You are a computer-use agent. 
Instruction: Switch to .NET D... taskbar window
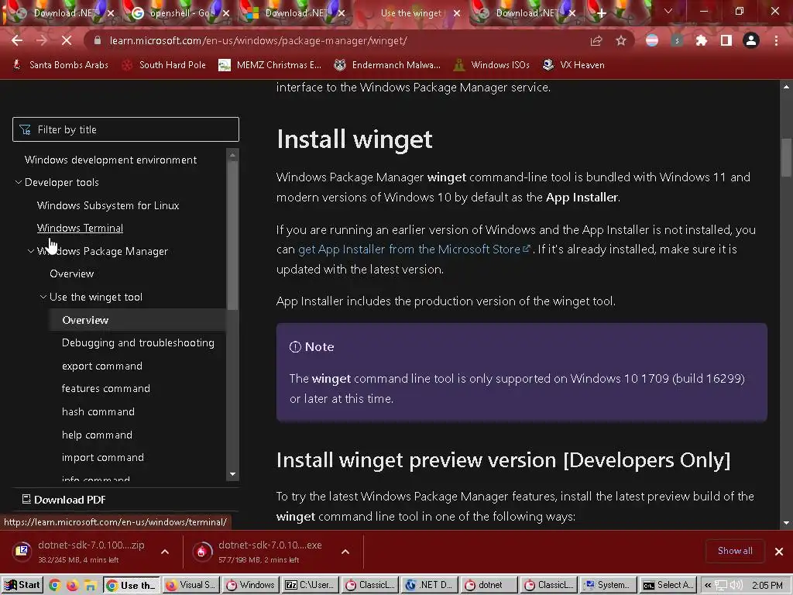pyautogui.click(x=429, y=585)
